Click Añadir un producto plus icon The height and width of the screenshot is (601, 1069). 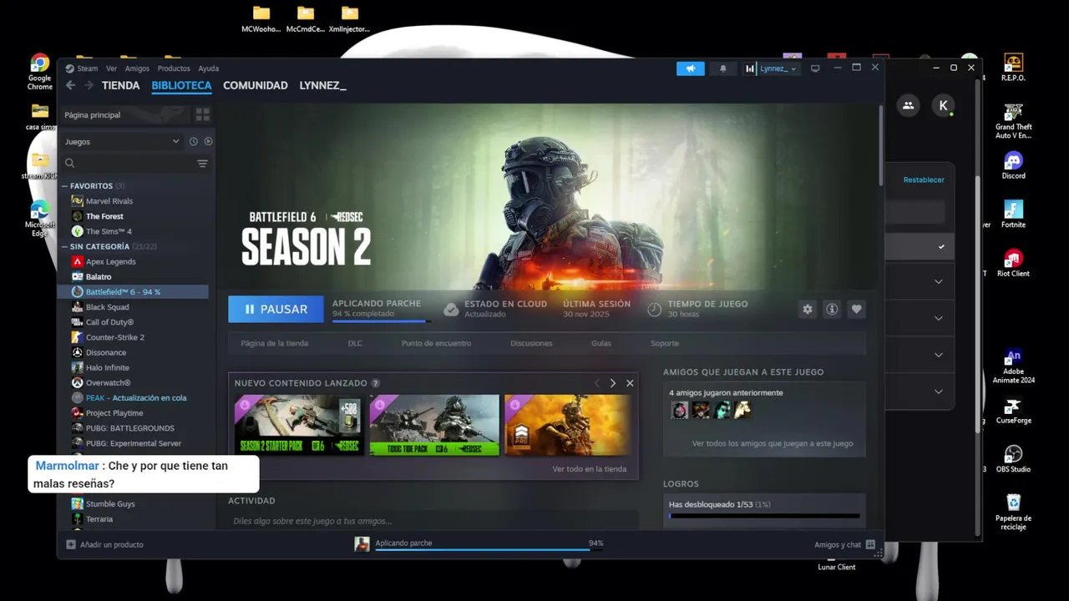click(x=71, y=544)
